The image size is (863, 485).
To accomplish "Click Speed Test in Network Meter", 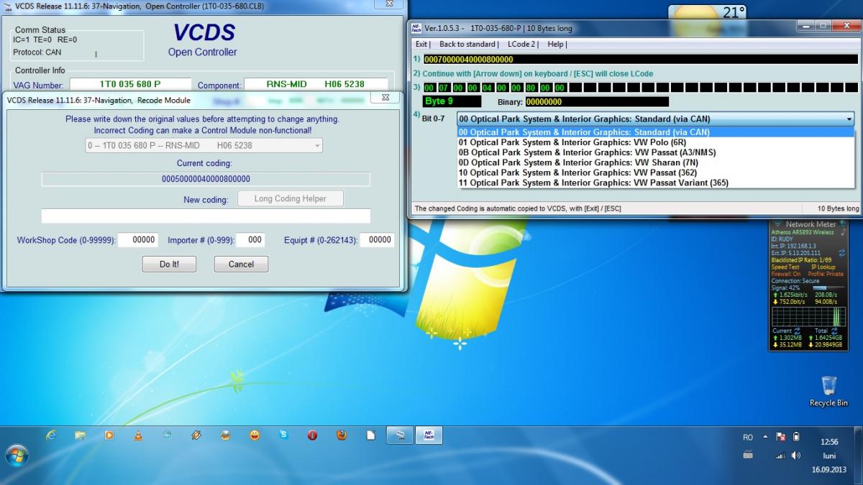I will coord(786,267).
